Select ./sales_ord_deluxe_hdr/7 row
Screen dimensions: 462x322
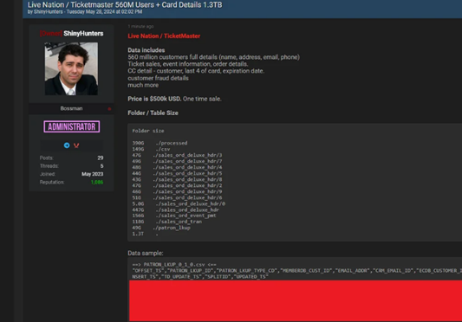pos(177,161)
